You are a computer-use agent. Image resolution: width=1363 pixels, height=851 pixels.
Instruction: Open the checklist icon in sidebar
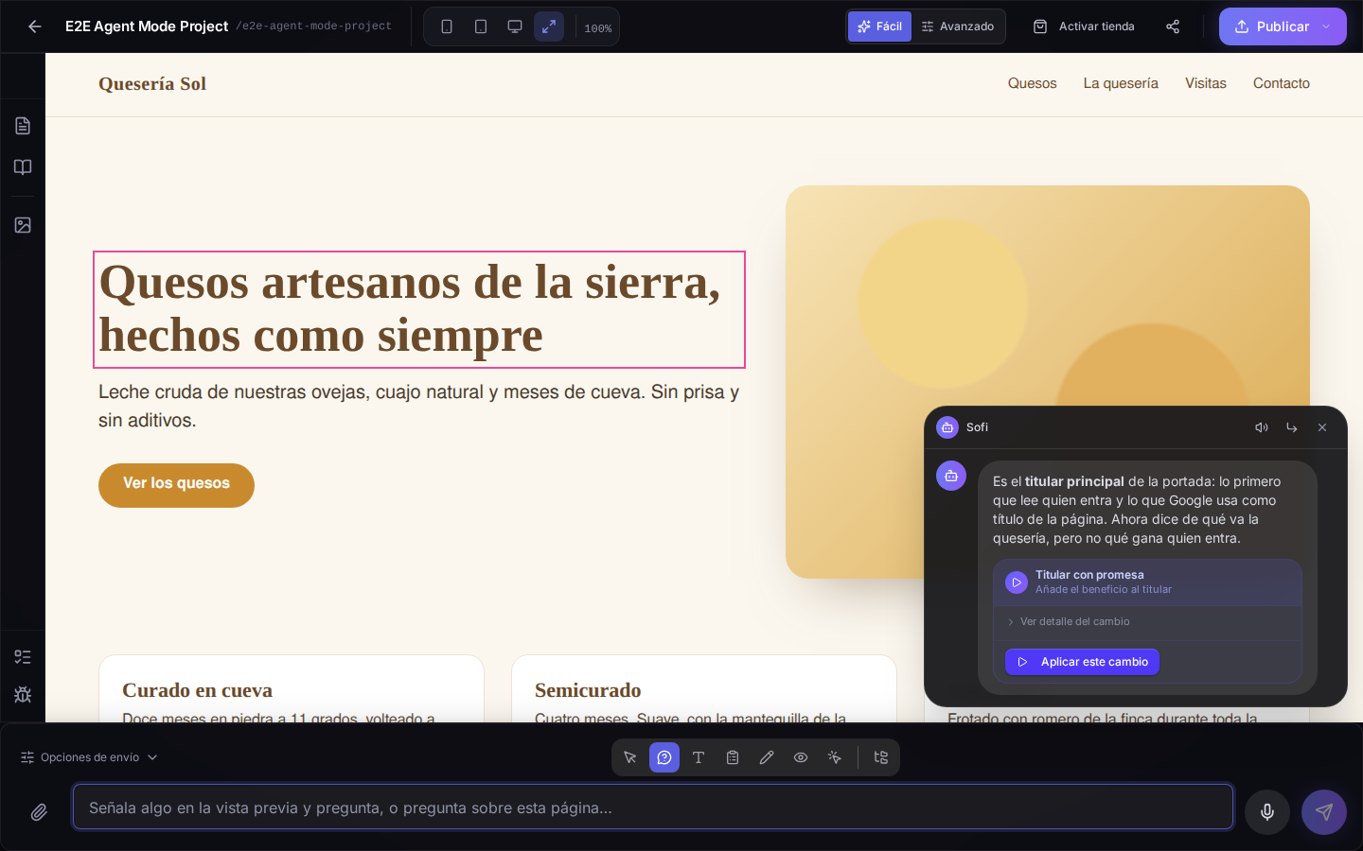(23, 657)
